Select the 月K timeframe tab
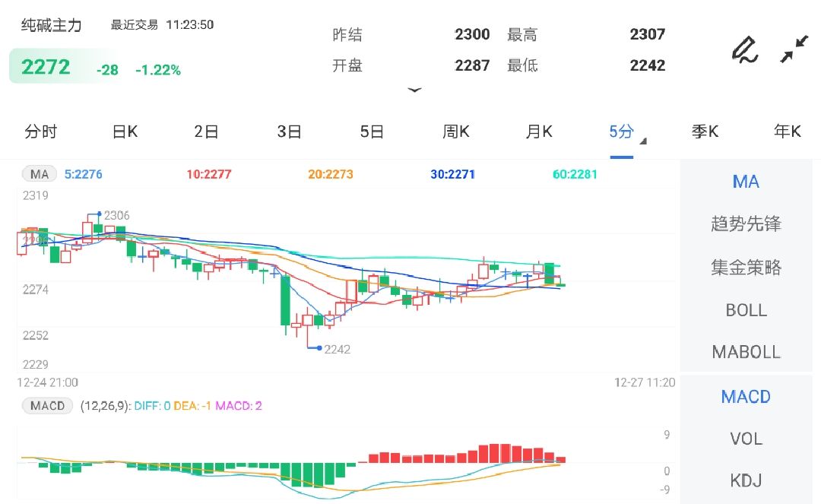Image resolution: width=821 pixels, height=504 pixels. point(539,132)
